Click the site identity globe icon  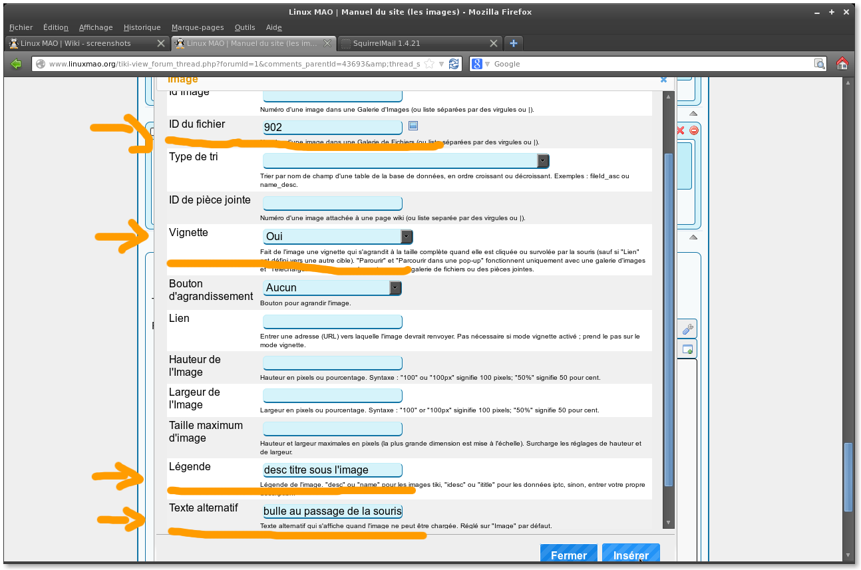pos(41,64)
